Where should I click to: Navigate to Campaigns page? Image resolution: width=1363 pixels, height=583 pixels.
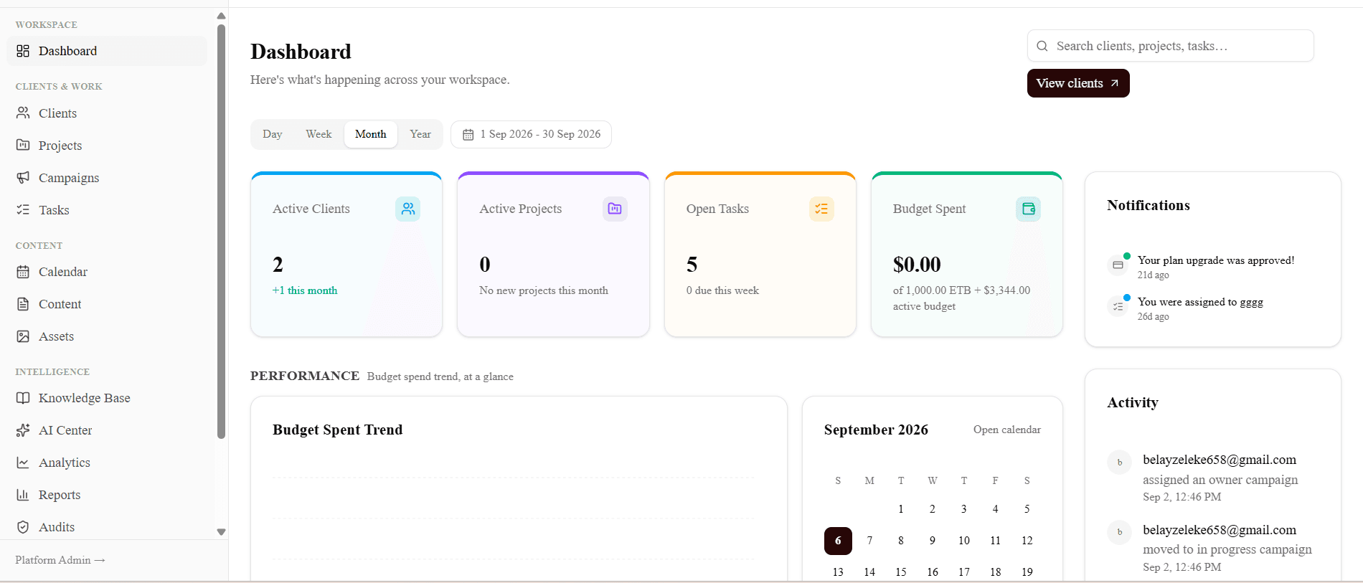107,178
